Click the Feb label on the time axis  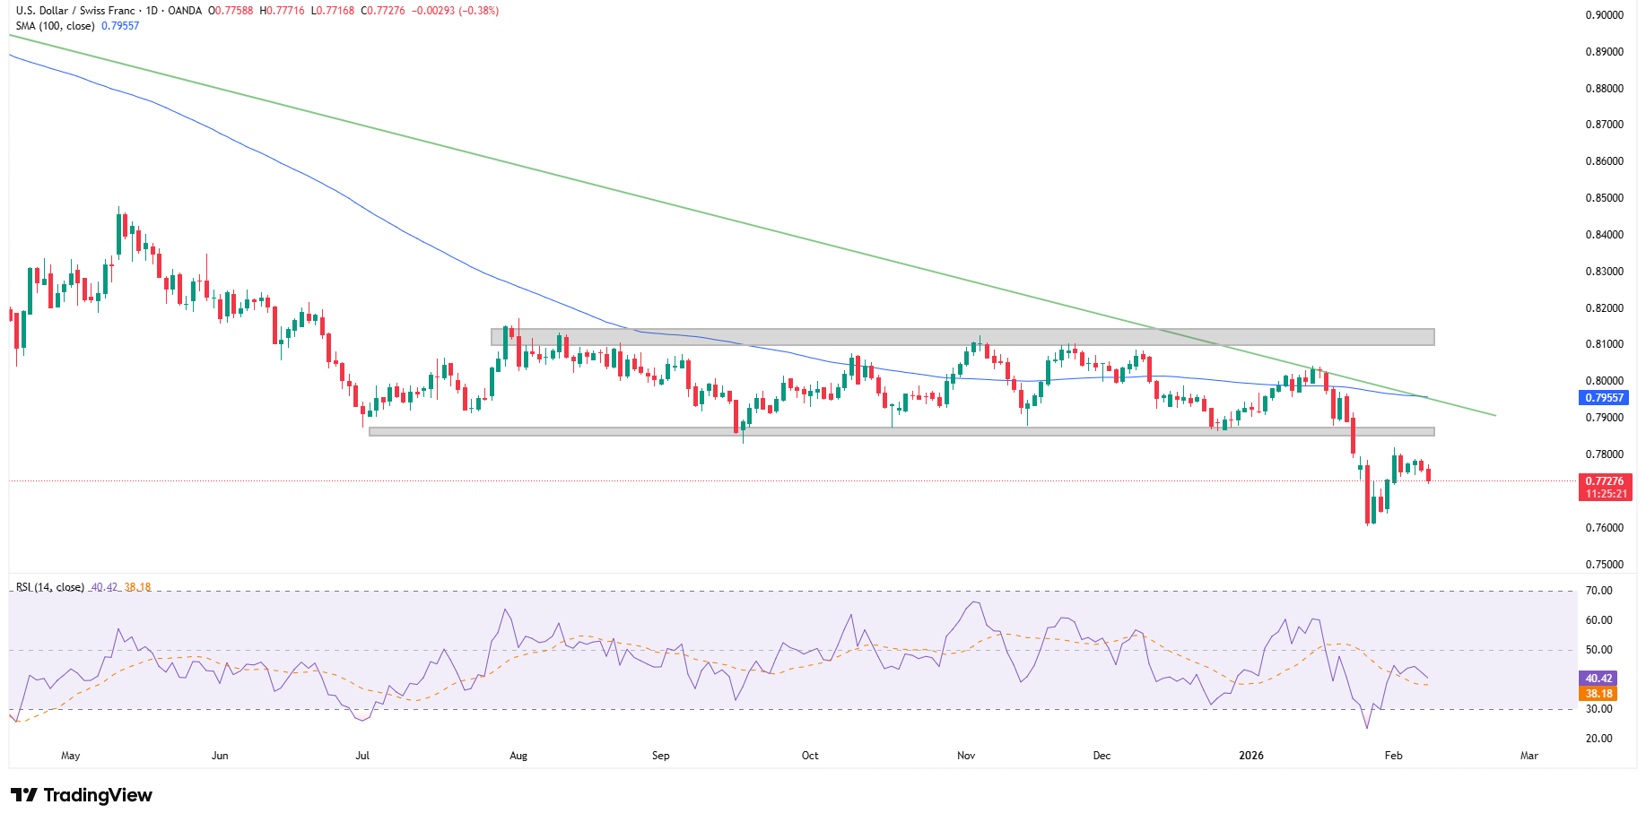[1393, 756]
